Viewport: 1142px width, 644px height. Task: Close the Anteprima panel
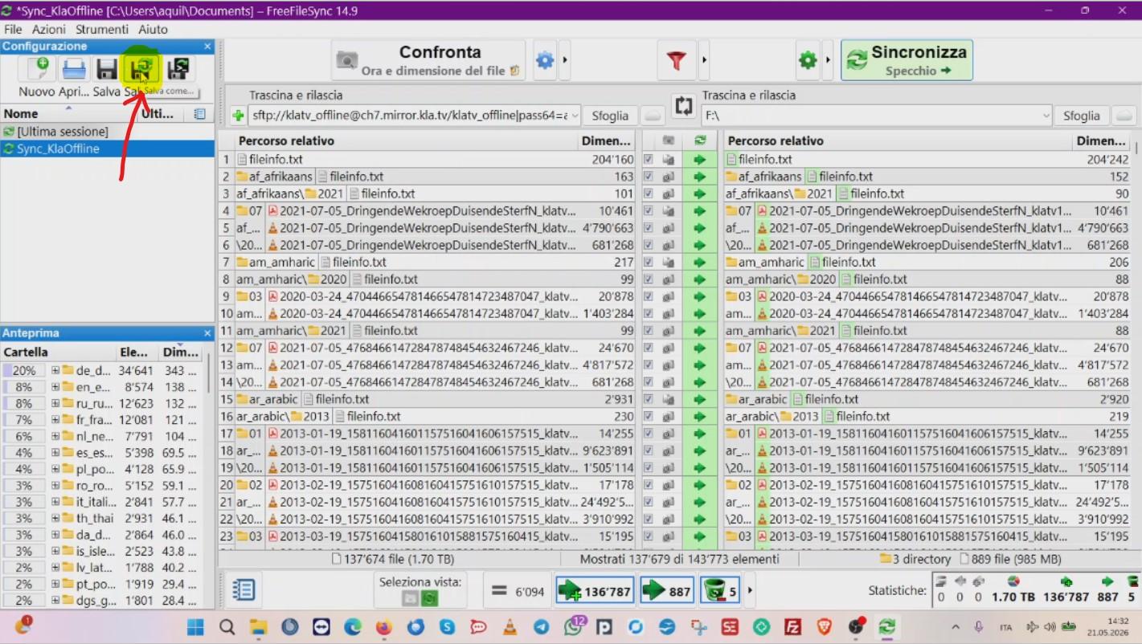pyautogui.click(x=207, y=333)
